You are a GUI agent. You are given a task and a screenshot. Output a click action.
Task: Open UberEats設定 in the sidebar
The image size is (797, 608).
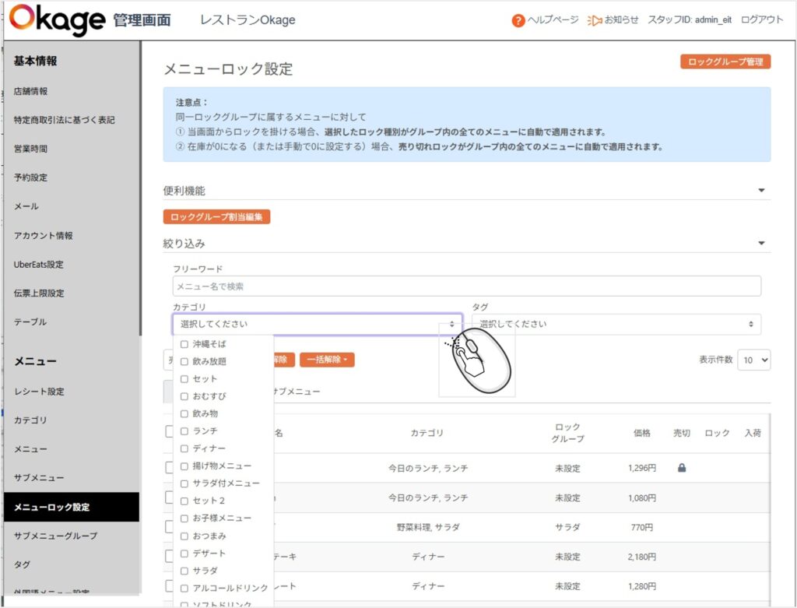coord(39,265)
